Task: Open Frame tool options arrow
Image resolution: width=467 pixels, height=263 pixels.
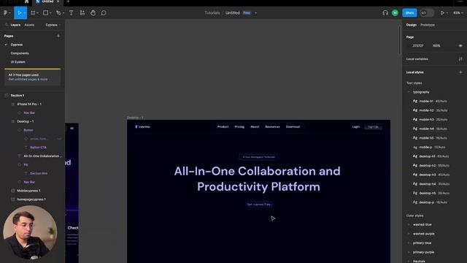Action: pyautogui.click(x=37, y=13)
